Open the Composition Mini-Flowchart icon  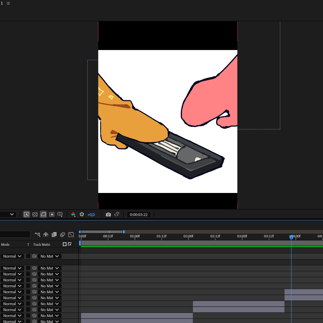pos(37,235)
